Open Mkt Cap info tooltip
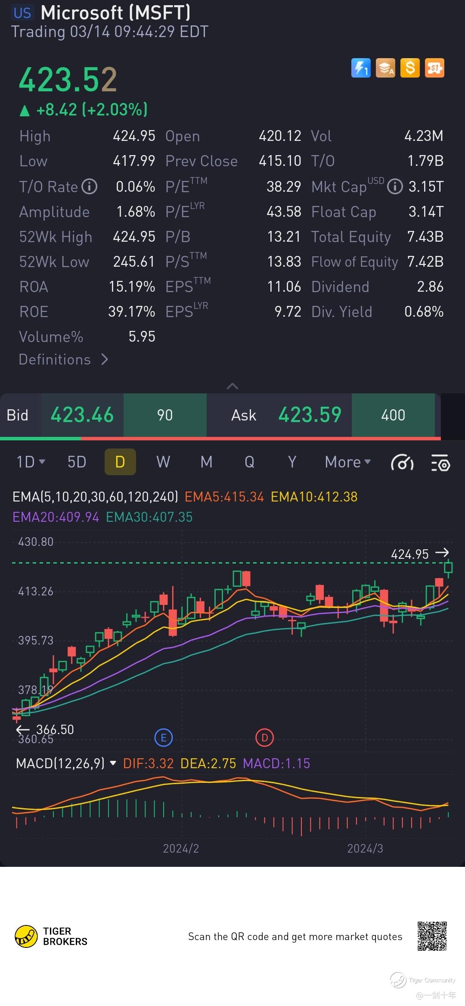The image size is (465, 1006). pyautogui.click(x=395, y=187)
